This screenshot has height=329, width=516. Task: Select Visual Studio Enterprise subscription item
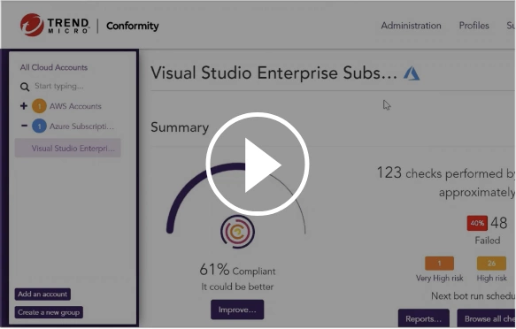click(x=68, y=149)
